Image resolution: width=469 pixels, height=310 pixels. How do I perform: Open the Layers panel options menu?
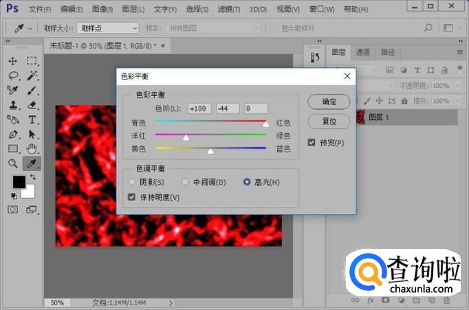click(x=460, y=52)
